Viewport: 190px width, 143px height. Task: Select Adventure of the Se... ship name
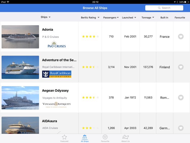click(x=59, y=60)
